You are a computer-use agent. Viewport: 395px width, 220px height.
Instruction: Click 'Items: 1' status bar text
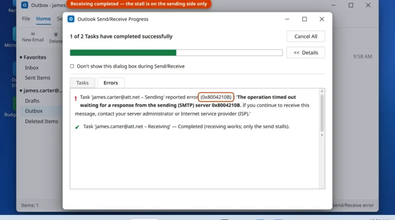tap(30, 205)
